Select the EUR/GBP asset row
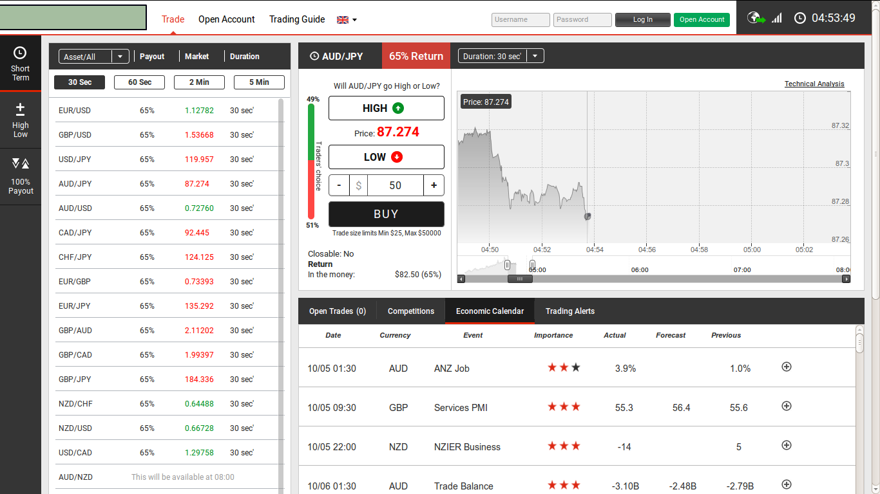Viewport: 880px width, 494px height. [166, 282]
